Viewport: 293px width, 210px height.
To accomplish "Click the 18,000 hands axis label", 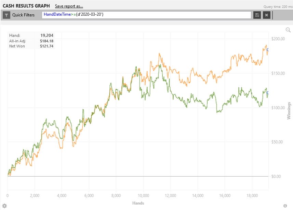I will (252, 196).
